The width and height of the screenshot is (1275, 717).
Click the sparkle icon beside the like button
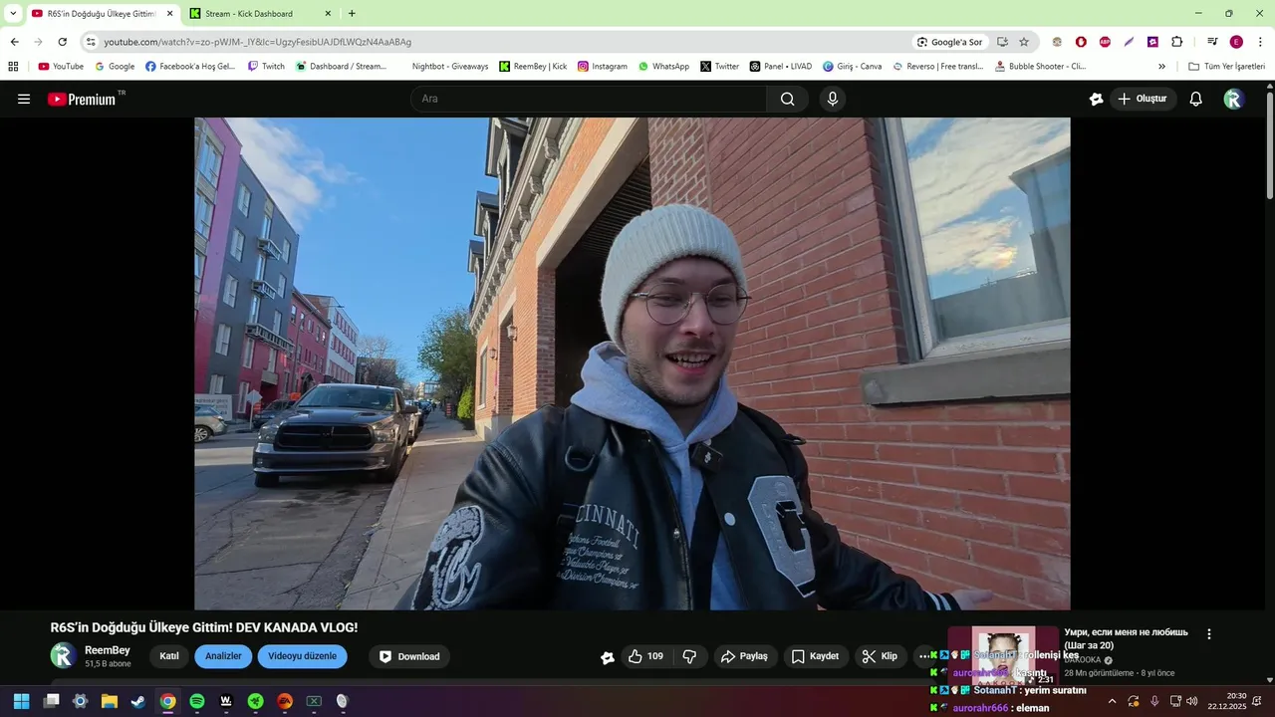pyautogui.click(x=608, y=657)
